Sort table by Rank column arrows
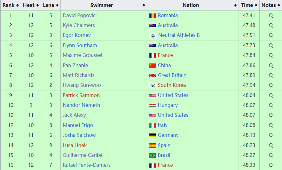 17,5
